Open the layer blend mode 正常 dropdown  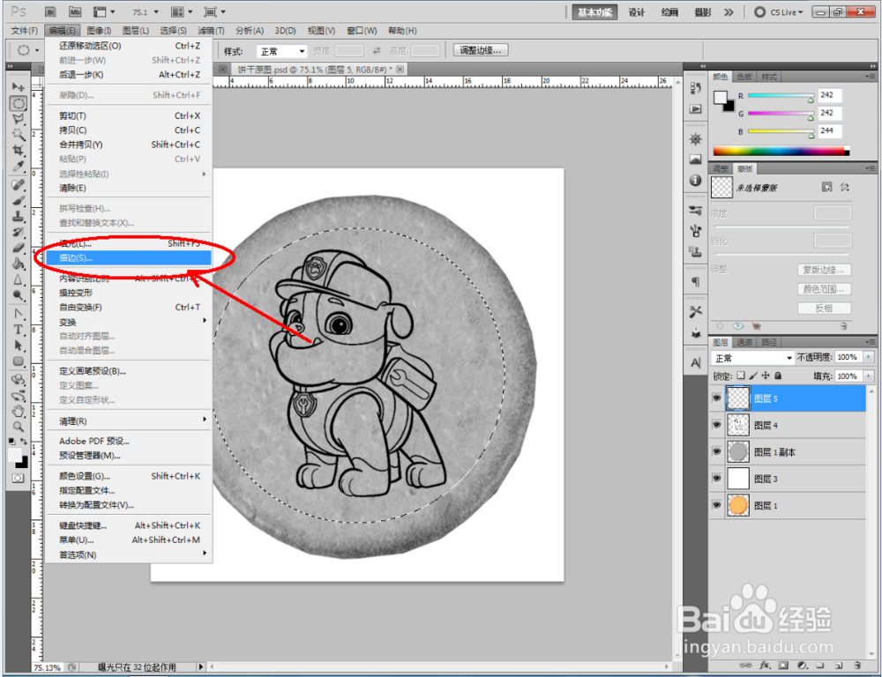[x=752, y=358]
